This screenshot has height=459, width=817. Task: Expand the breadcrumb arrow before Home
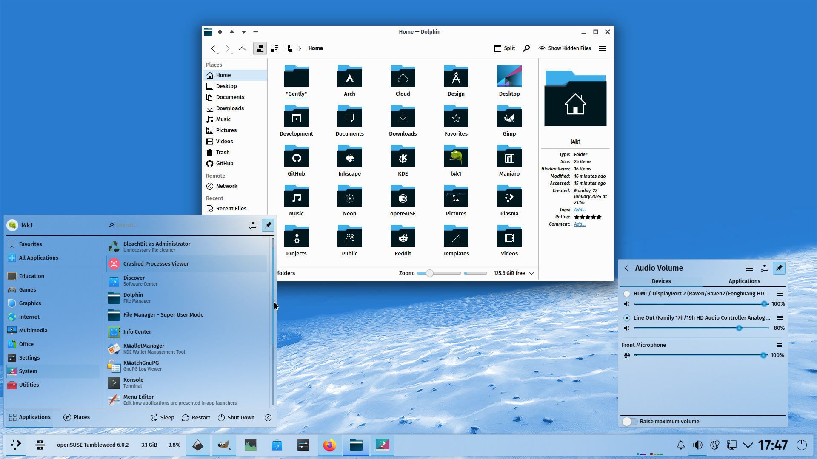(x=300, y=48)
